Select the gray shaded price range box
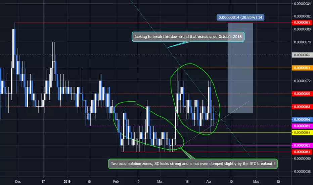 [x=240, y=68]
